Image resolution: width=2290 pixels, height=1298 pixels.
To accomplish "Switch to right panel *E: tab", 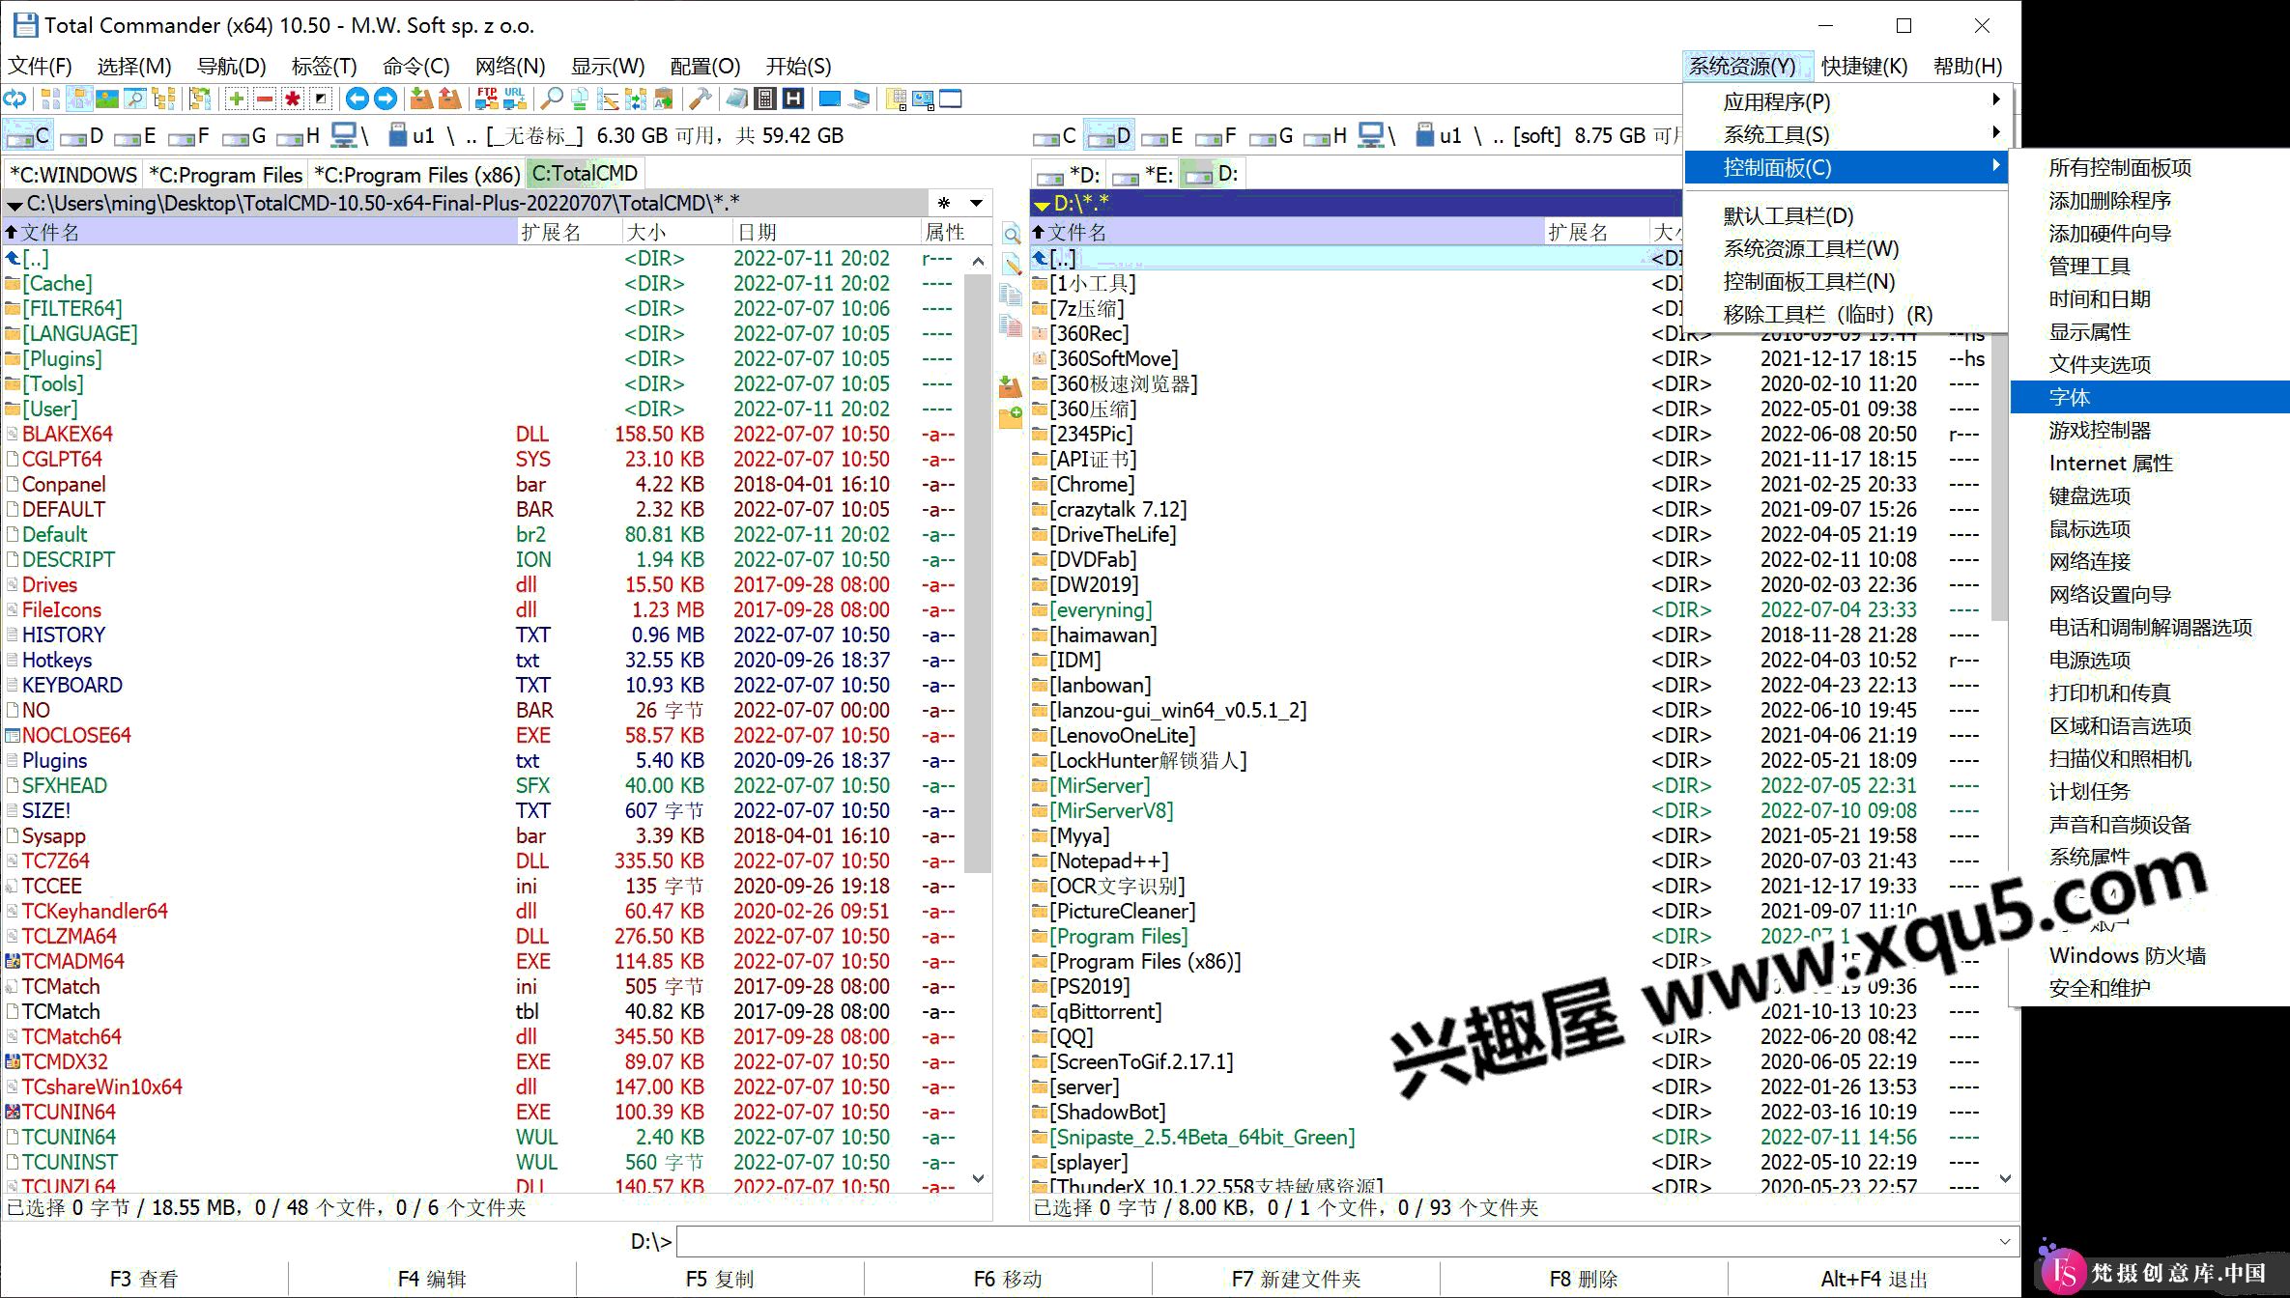I will pos(1141,175).
